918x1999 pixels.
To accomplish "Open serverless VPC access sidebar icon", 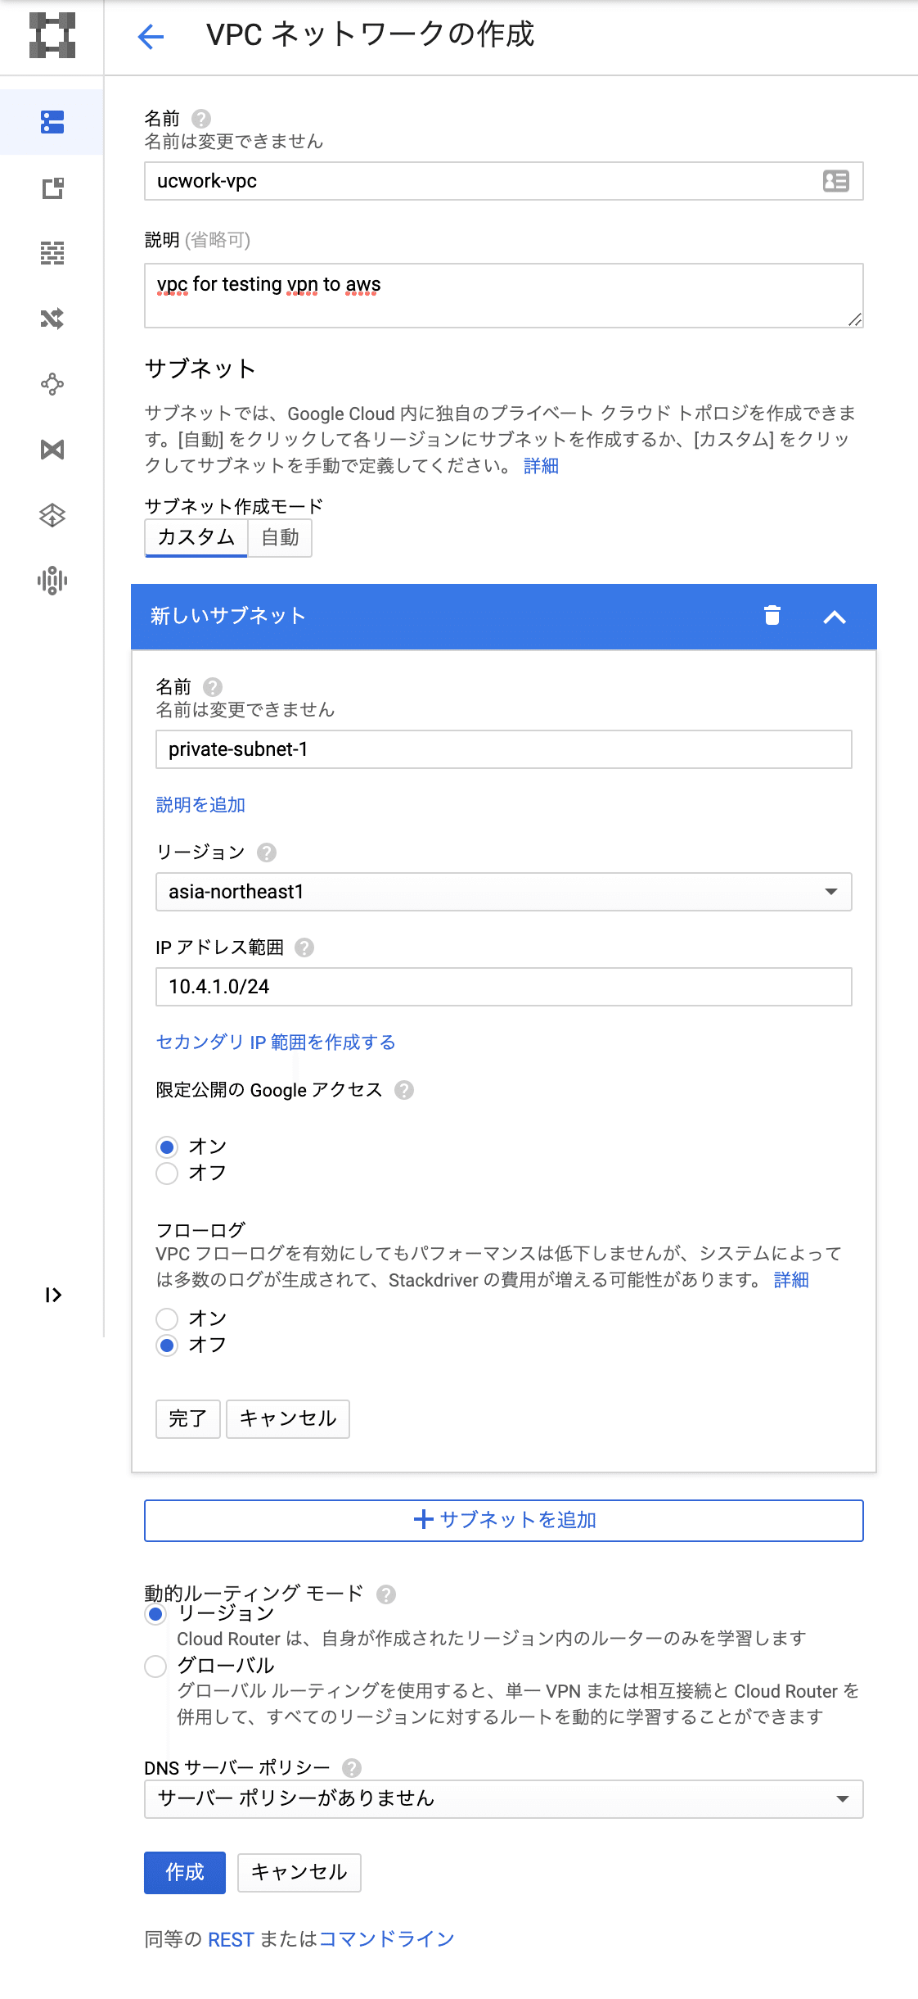I will tap(52, 515).
